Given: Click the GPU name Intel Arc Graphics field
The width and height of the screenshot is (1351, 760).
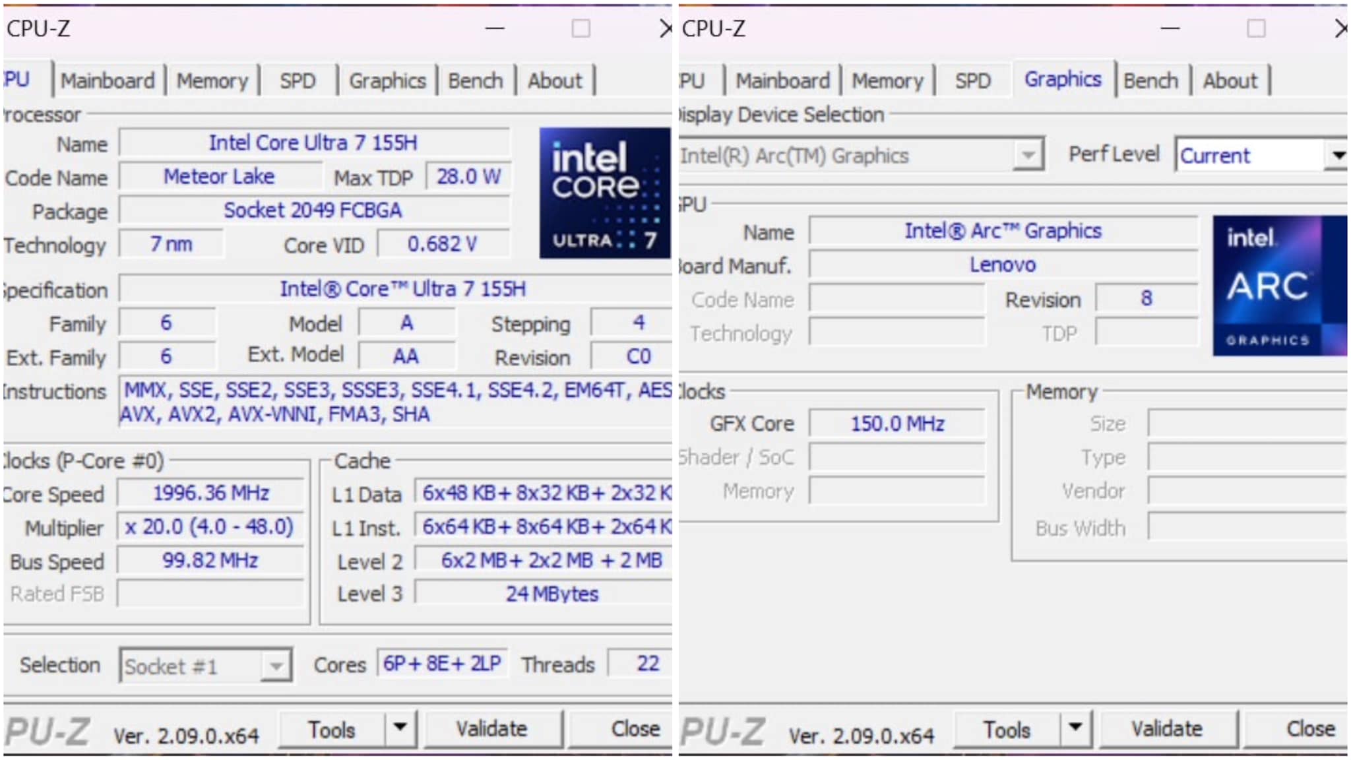Looking at the screenshot, I should (x=1003, y=231).
